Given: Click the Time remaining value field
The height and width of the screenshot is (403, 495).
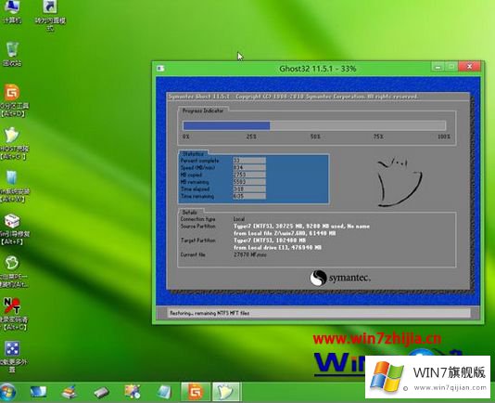Looking at the screenshot, I should pos(249,197).
